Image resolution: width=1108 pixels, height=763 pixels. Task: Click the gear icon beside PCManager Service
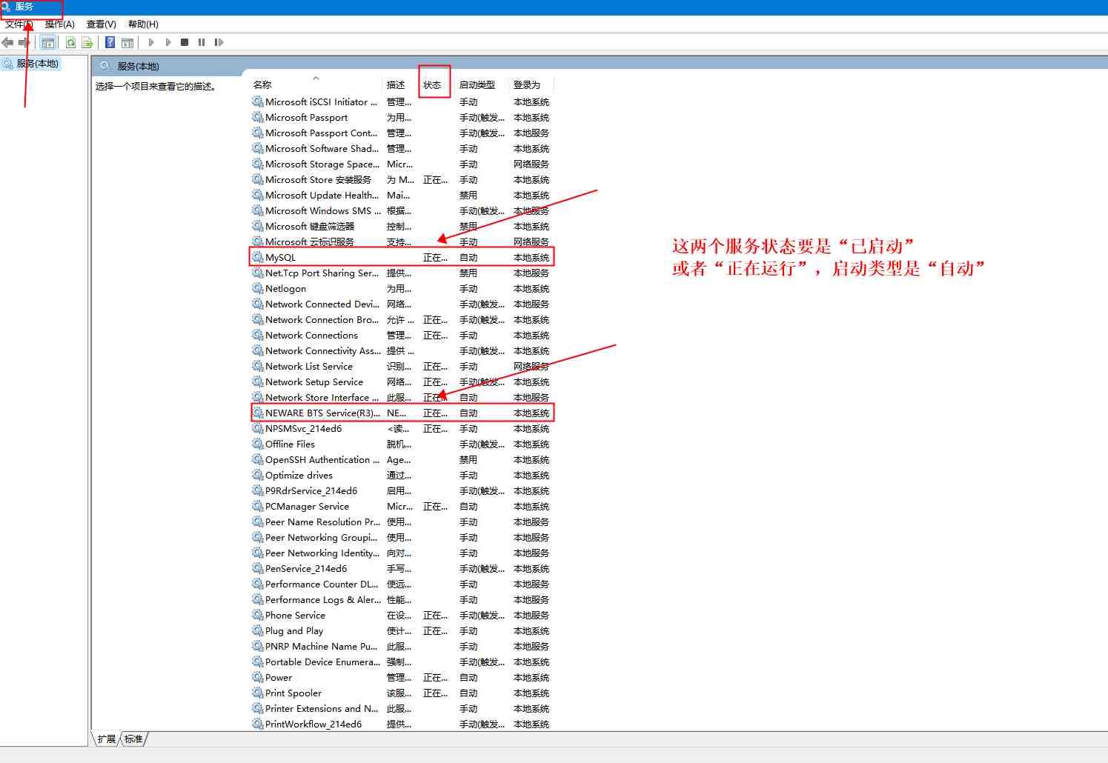coord(258,506)
